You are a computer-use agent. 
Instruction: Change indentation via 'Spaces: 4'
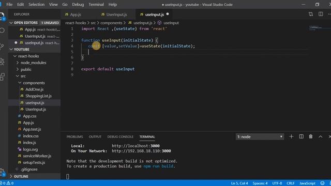click(x=260, y=183)
